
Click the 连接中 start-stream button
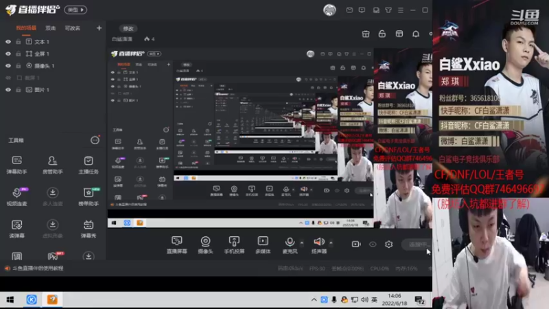tap(417, 244)
